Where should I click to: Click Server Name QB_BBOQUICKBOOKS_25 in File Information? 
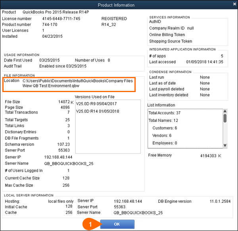click(x=69, y=164)
